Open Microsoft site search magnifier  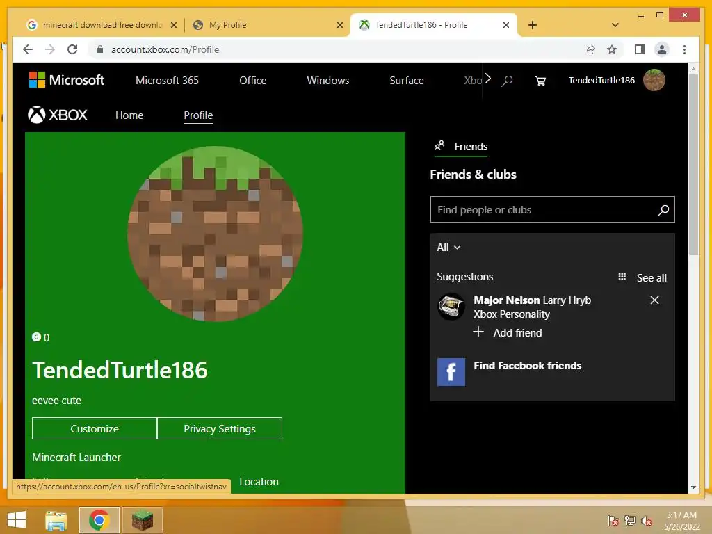pyautogui.click(x=507, y=81)
